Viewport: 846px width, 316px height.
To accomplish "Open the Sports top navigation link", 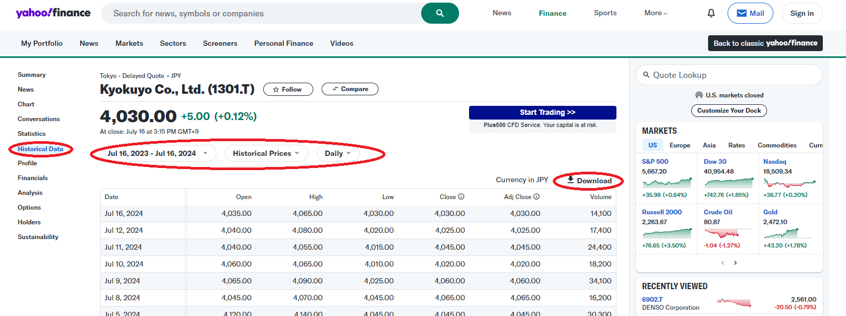I will click(x=605, y=13).
